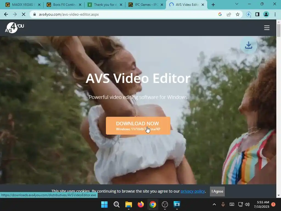Open the video editor film-strip taskbar icon
281x211 pixels.
point(177,204)
